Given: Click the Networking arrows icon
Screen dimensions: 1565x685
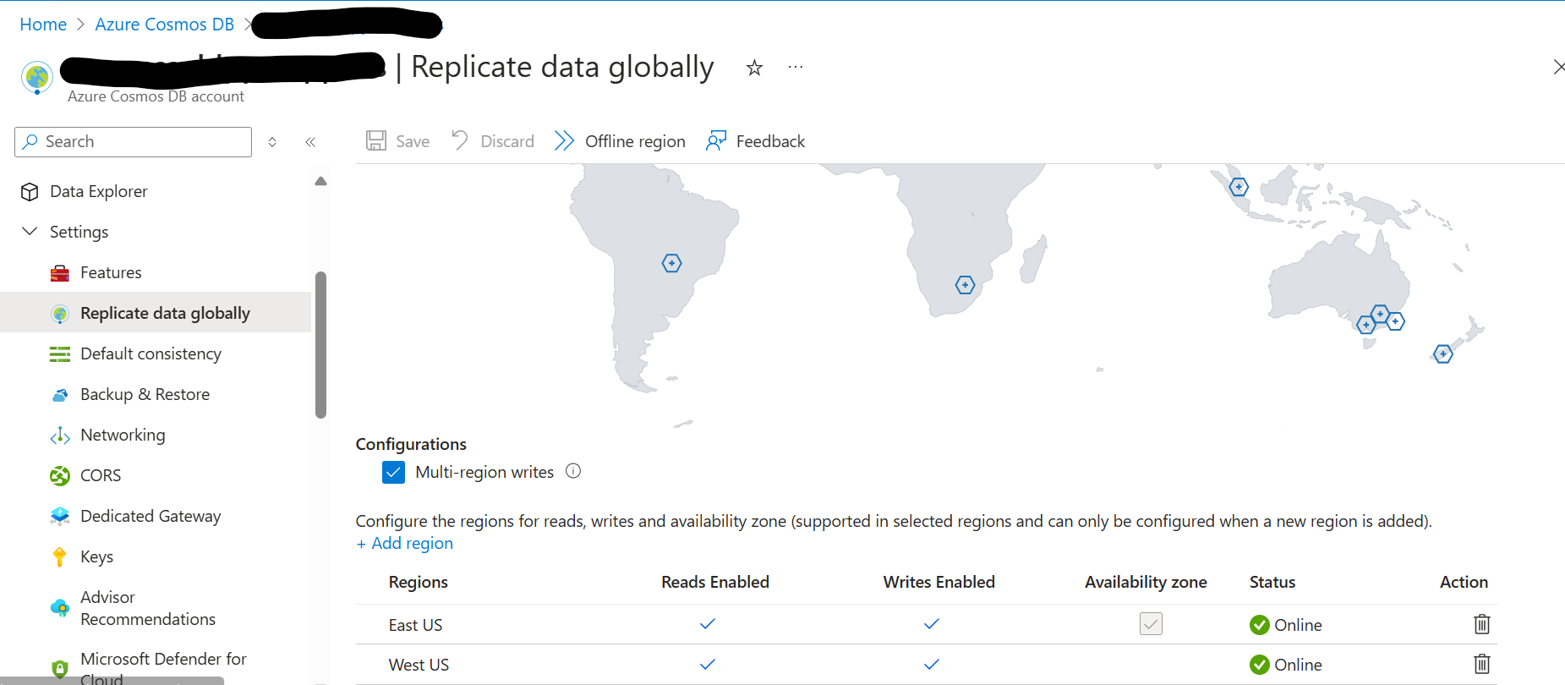Looking at the screenshot, I should (60, 436).
